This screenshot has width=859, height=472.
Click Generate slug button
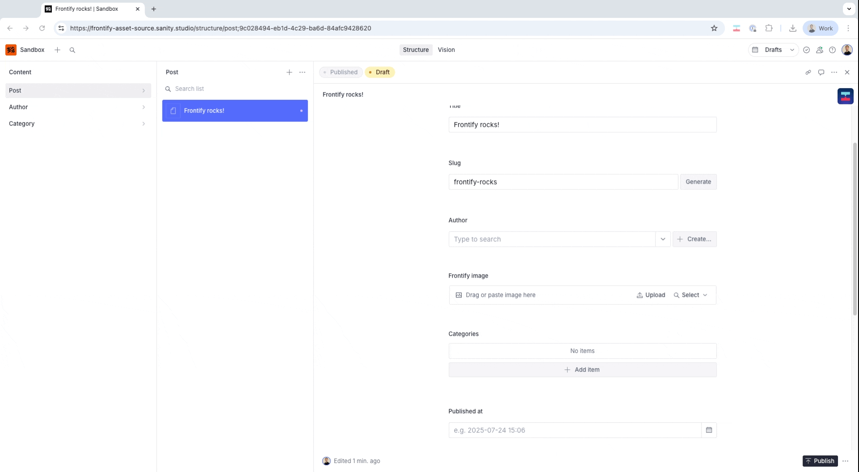tap(698, 182)
